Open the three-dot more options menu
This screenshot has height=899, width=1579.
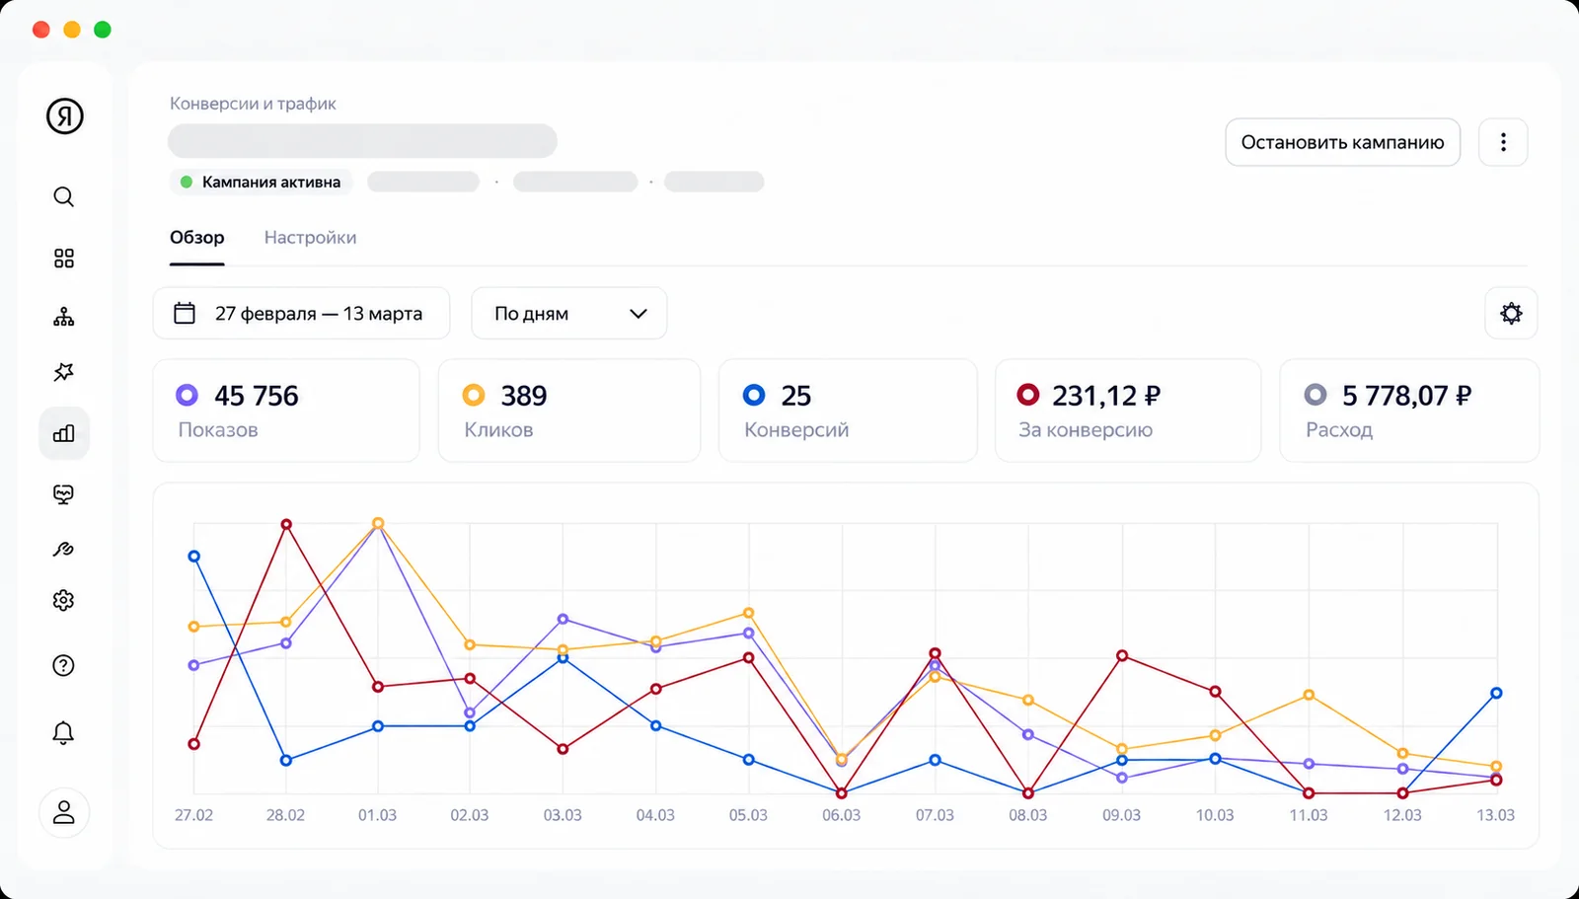[x=1503, y=142]
